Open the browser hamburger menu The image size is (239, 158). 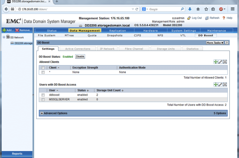[x=233, y=9]
